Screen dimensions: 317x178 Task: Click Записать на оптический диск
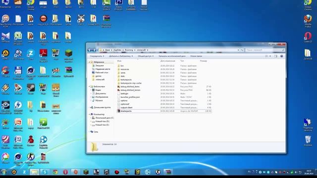click(x=172, y=56)
